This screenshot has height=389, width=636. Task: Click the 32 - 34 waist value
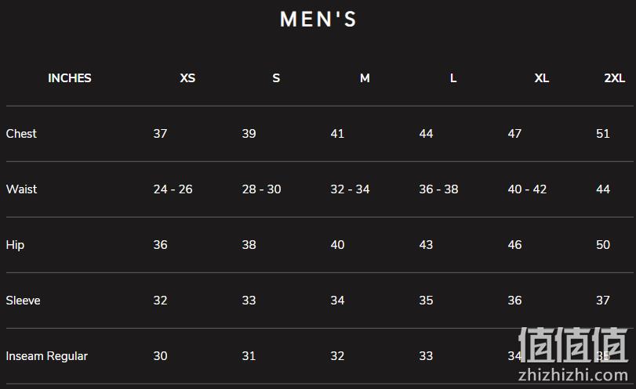click(x=350, y=189)
